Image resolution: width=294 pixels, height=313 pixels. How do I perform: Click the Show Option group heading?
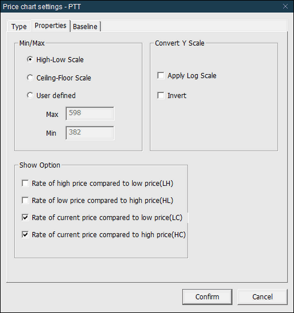(40, 165)
